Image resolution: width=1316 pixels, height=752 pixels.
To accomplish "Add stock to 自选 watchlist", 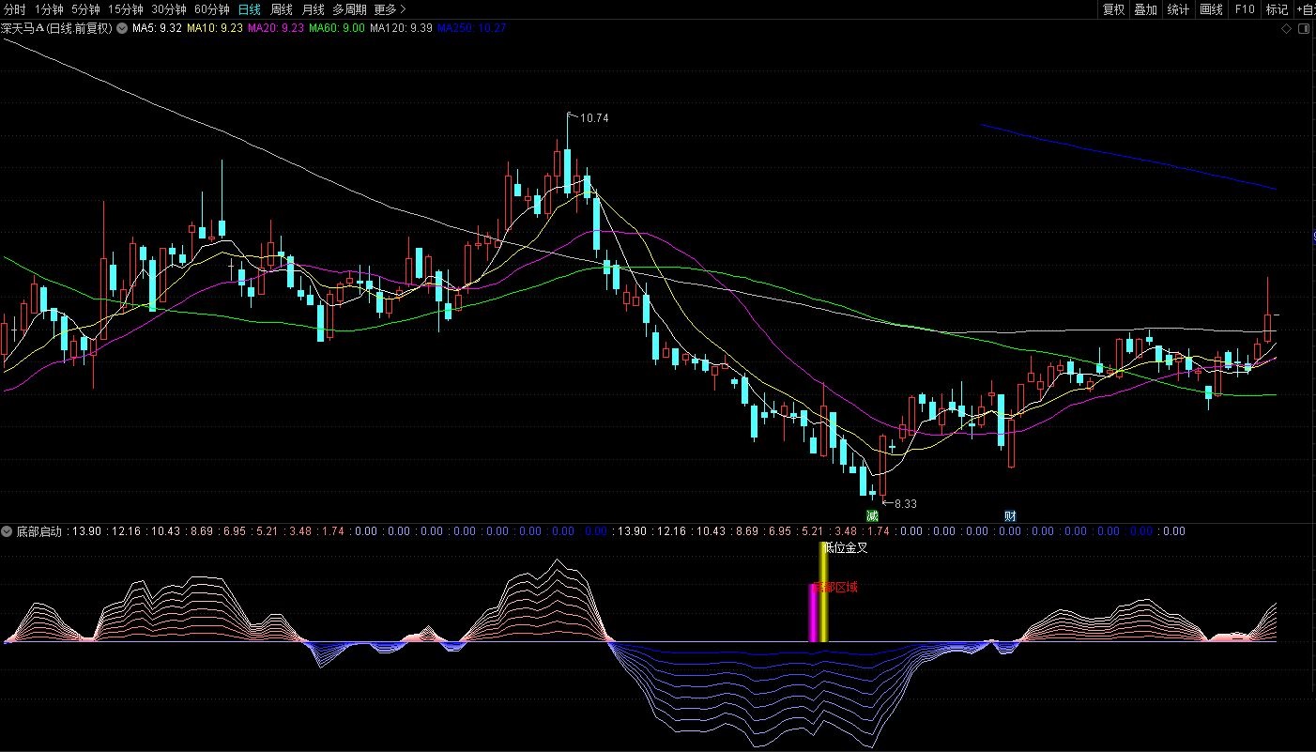I will click(1305, 9).
